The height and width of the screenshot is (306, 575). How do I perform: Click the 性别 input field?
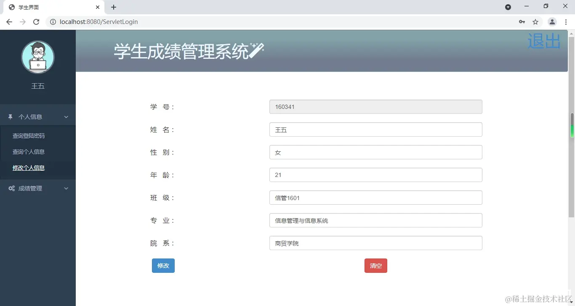pos(376,152)
